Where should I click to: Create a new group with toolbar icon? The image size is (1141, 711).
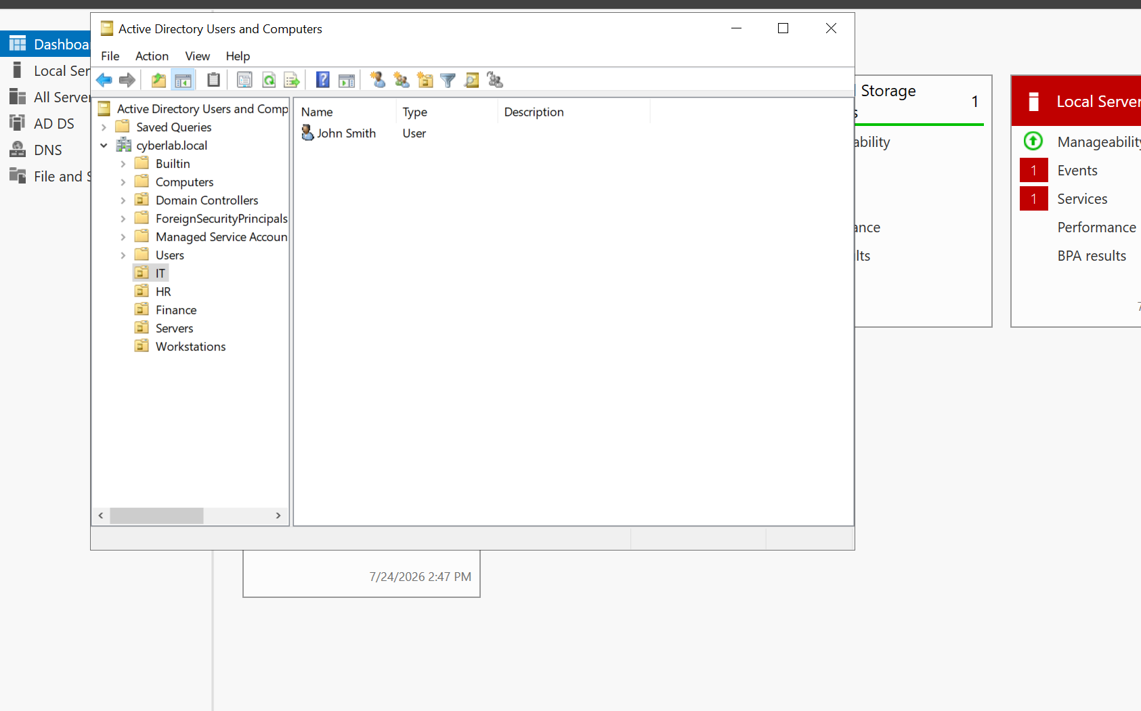tap(402, 80)
